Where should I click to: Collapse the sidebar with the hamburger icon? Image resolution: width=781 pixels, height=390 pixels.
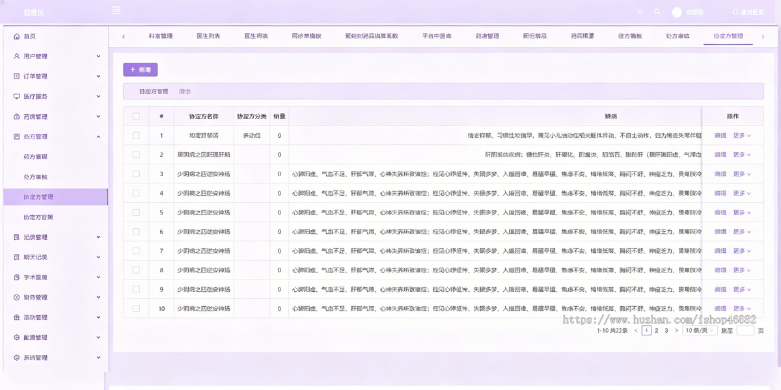coord(116,10)
